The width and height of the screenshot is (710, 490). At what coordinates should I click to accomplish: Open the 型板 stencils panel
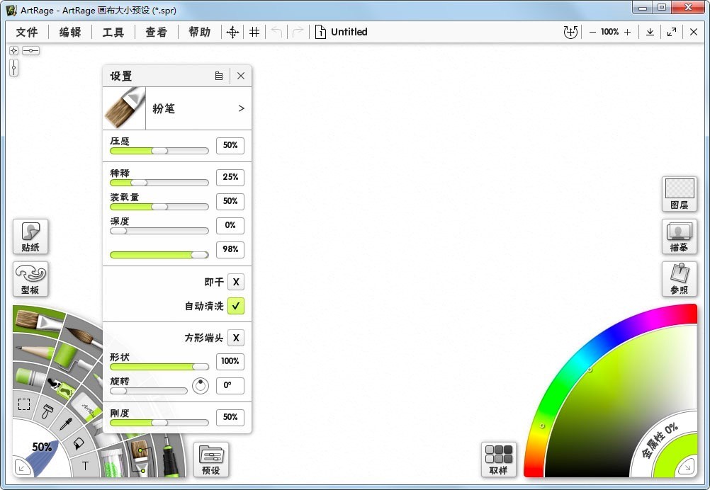click(30, 279)
